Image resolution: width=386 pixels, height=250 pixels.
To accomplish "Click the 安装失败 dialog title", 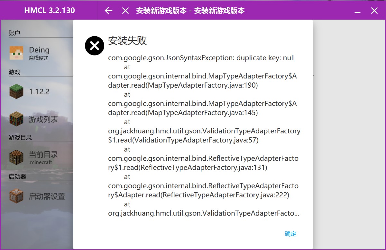I will point(127,40).
